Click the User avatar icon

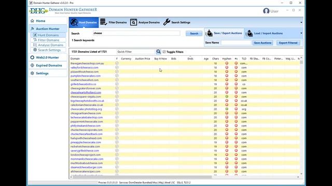266,11
